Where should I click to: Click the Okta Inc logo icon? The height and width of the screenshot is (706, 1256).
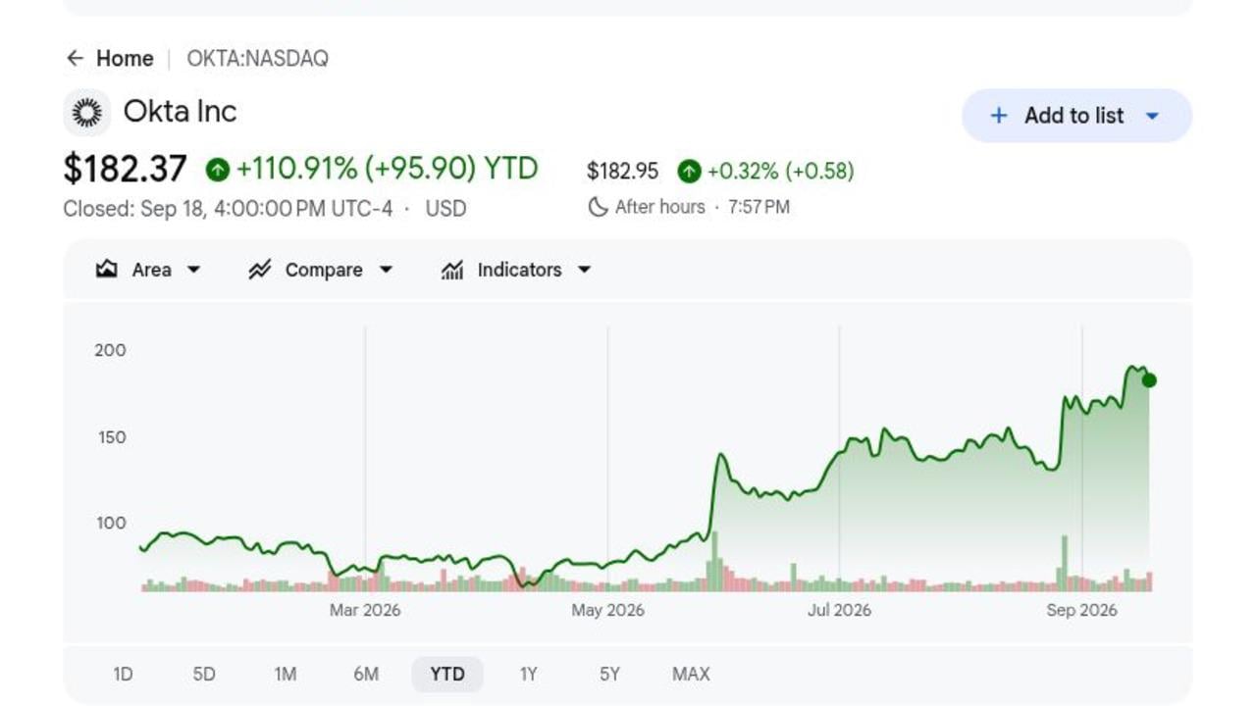click(x=87, y=113)
